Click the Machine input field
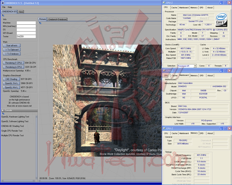The width and height of the screenshot is (232, 185). click(26, 23)
